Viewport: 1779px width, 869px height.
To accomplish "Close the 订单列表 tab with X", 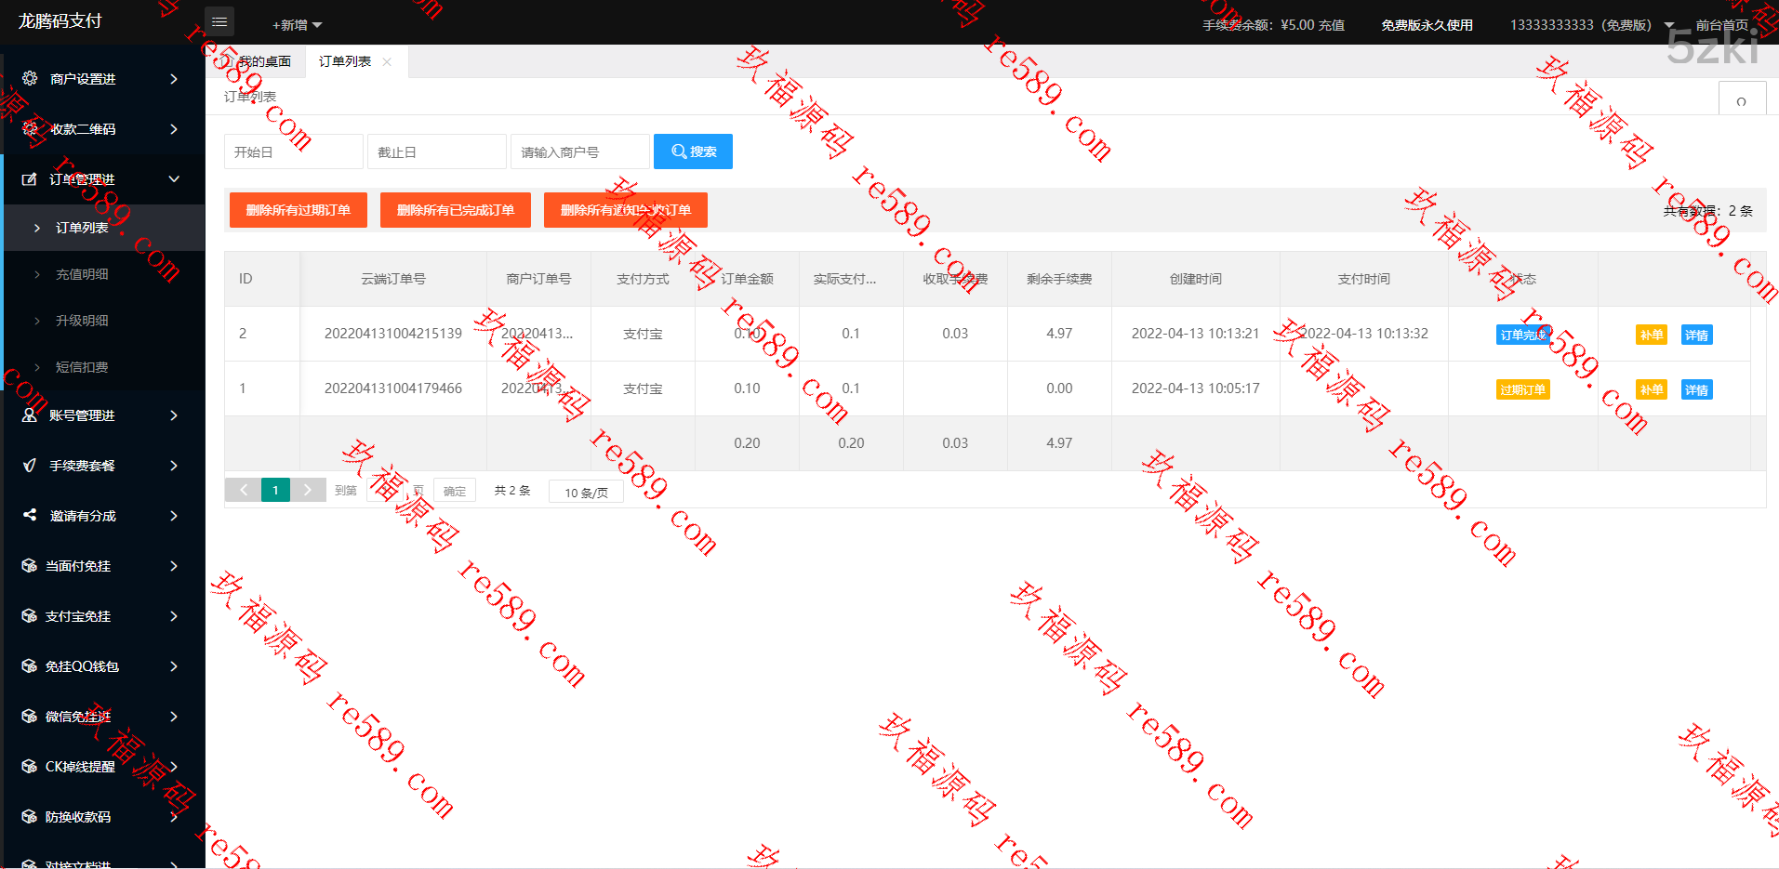I will (x=387, y=62).
